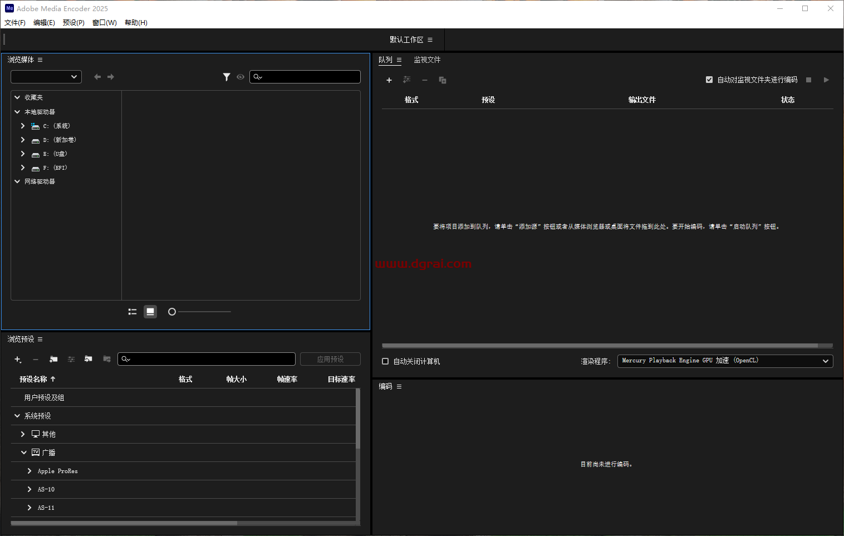Open the 浏览媒体 panel menu icon
This screenshot has height=536, width=844.
click(x=40, y=60)
